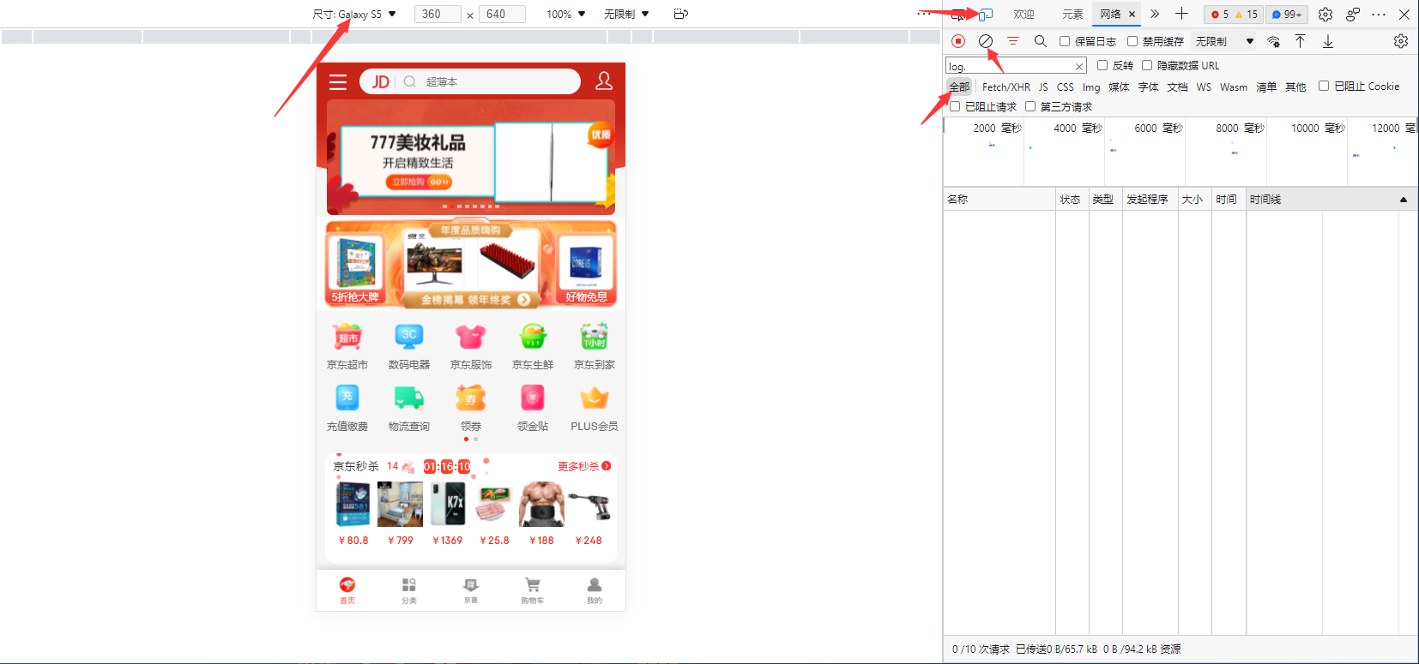The image size is (1419, 664).
Task: Toggle the device emulation icon
Action: coord(986,14)
